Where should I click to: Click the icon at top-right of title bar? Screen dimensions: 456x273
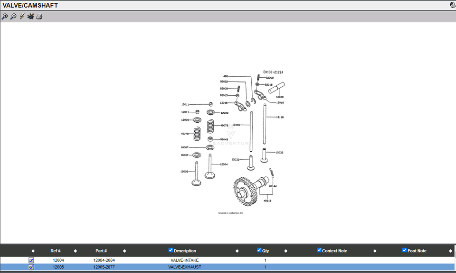click(452, 5)
